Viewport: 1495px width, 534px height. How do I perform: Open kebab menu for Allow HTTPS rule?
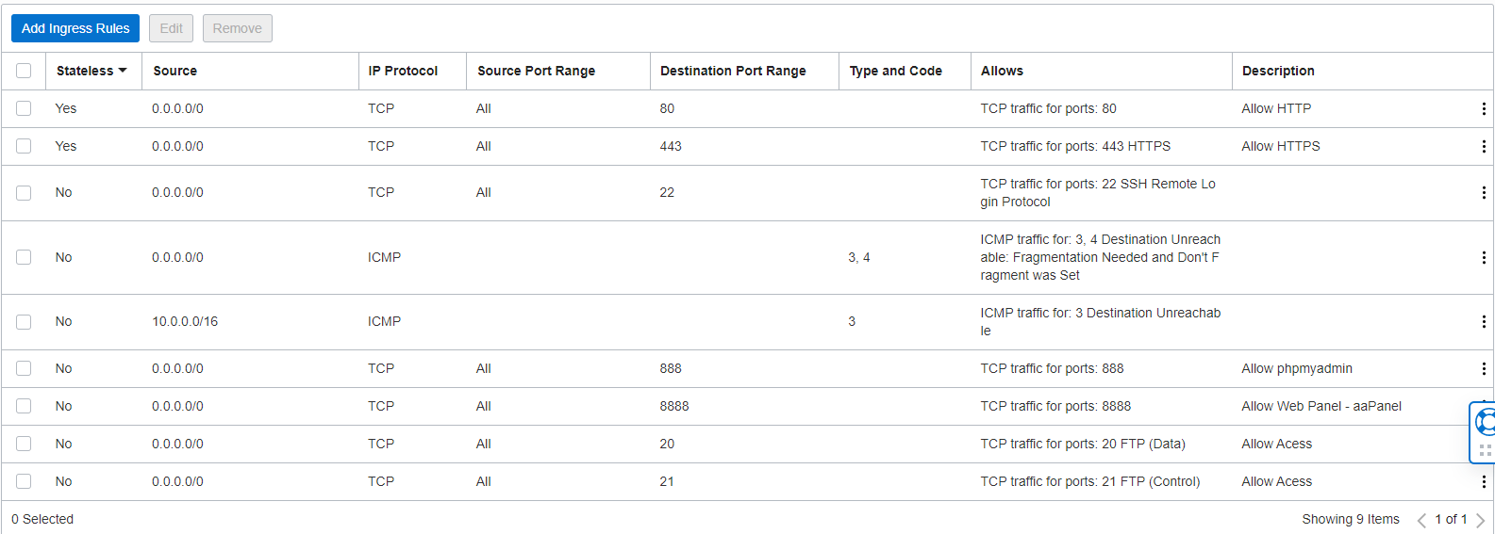pos(1484,147)
